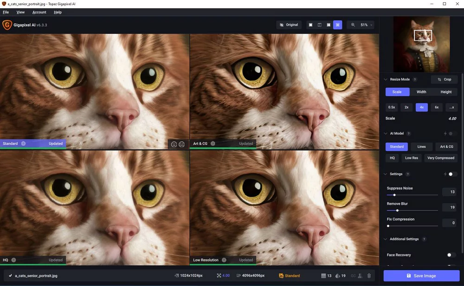This screenshot has height=286, width=464.
Task: Click the Resize Mode help icon
Action: point(415,79)
